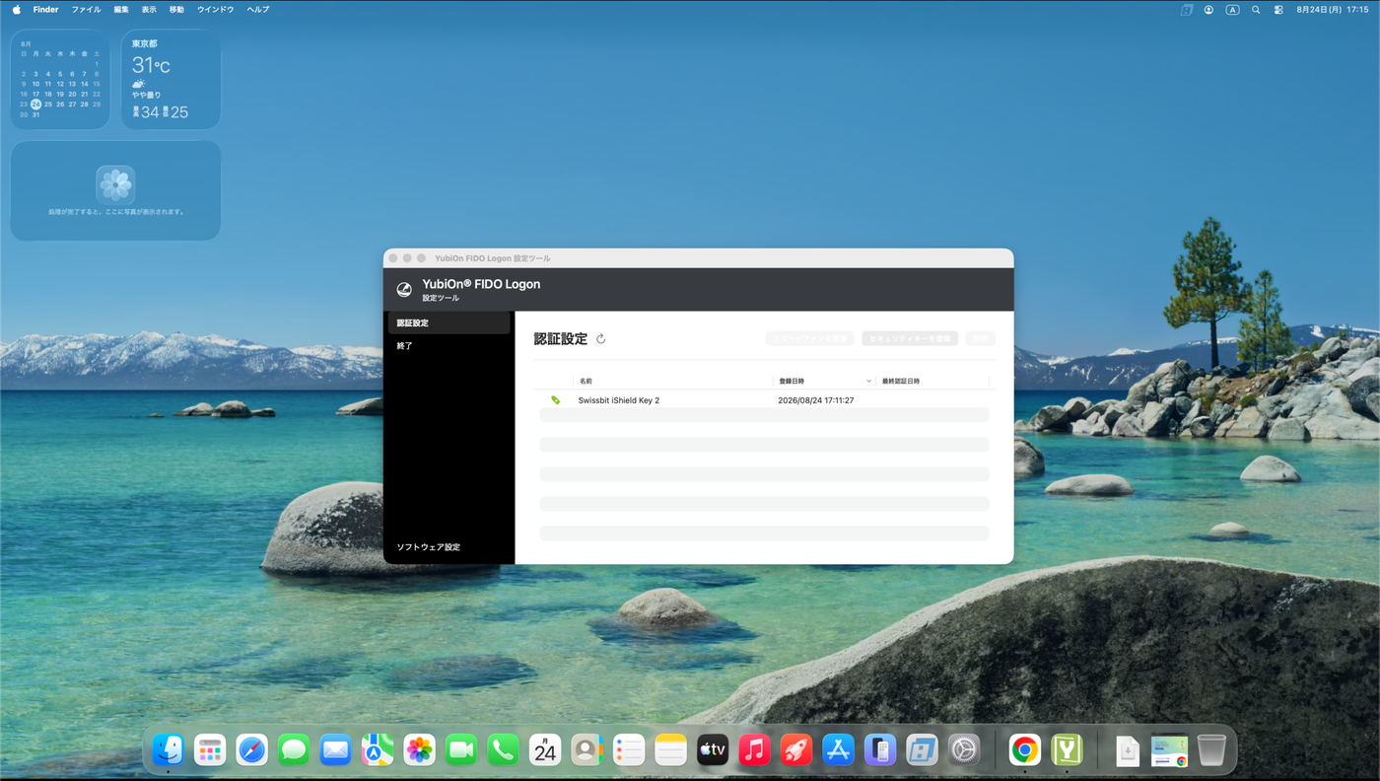
Task: Open Spotlight search in the menu bar
Action: pyautogui.click(x=1256, y=10)
